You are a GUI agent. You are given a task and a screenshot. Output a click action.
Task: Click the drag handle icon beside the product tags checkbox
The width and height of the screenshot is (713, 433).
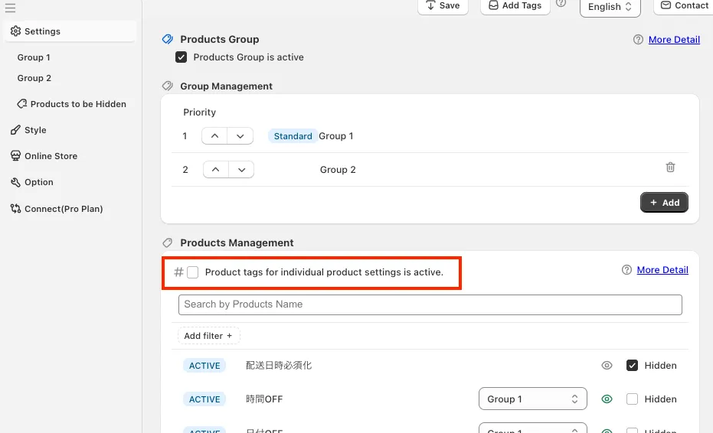click(178, 272)
